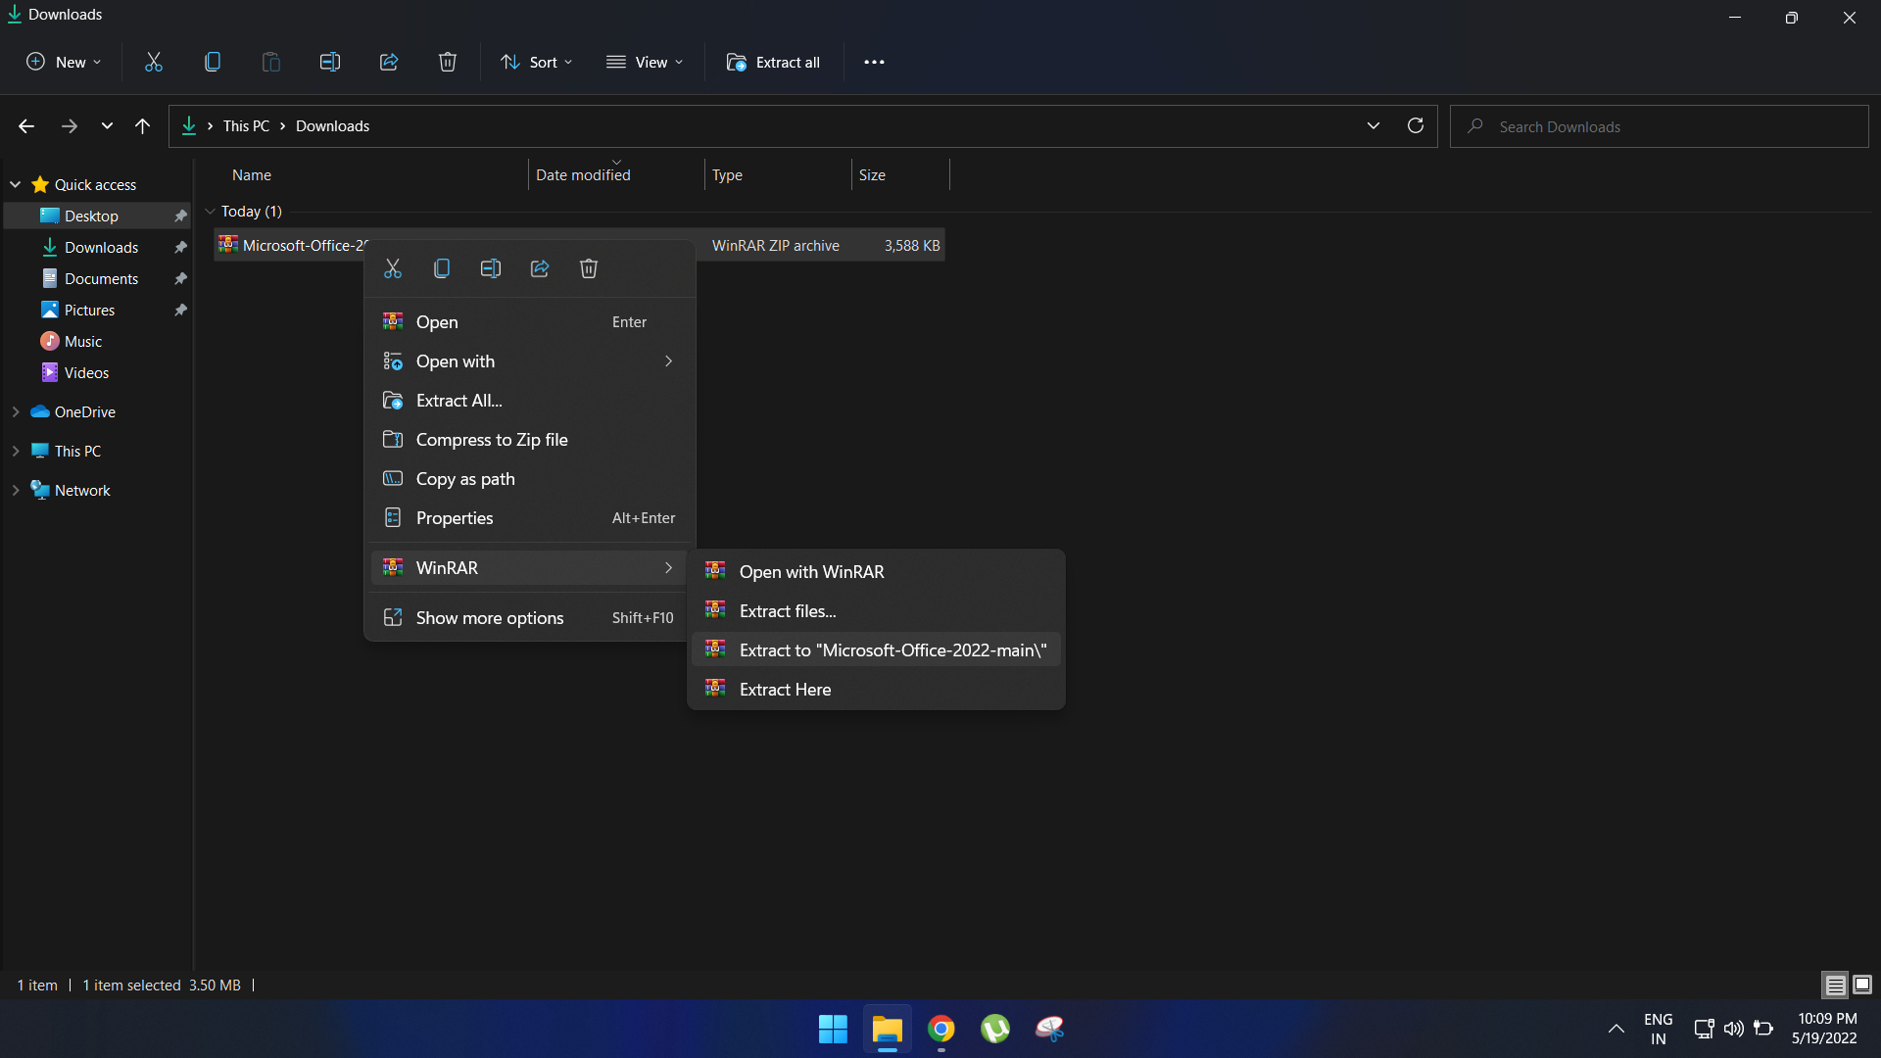Choose Open with WinRAR

(876, 572)
